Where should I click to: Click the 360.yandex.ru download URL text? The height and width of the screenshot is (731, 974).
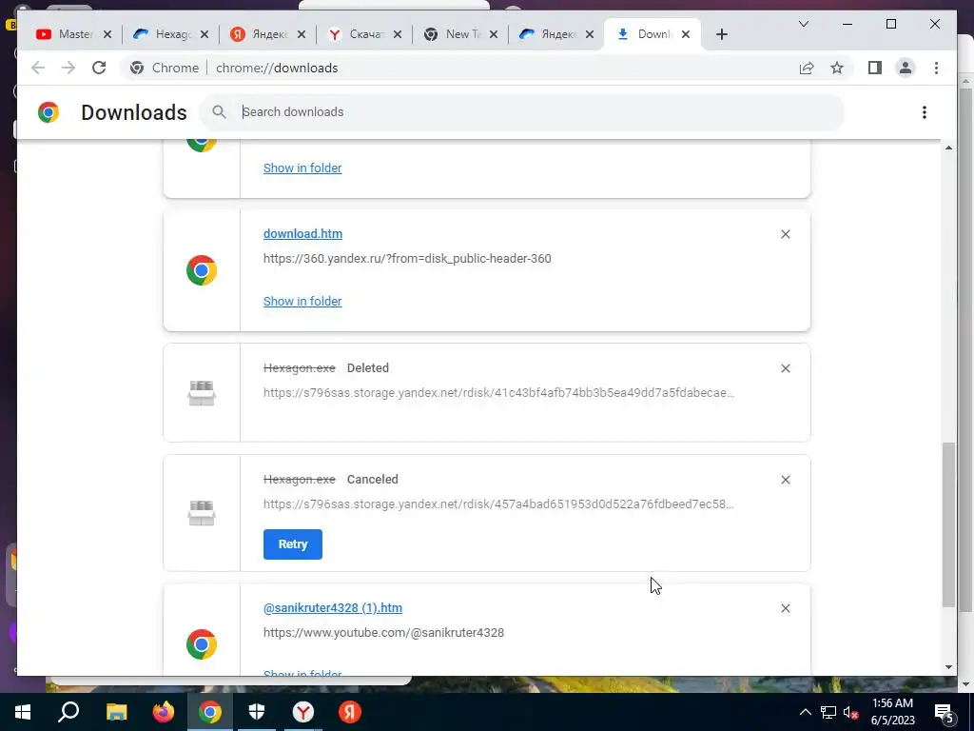click(x=407, y=259)
